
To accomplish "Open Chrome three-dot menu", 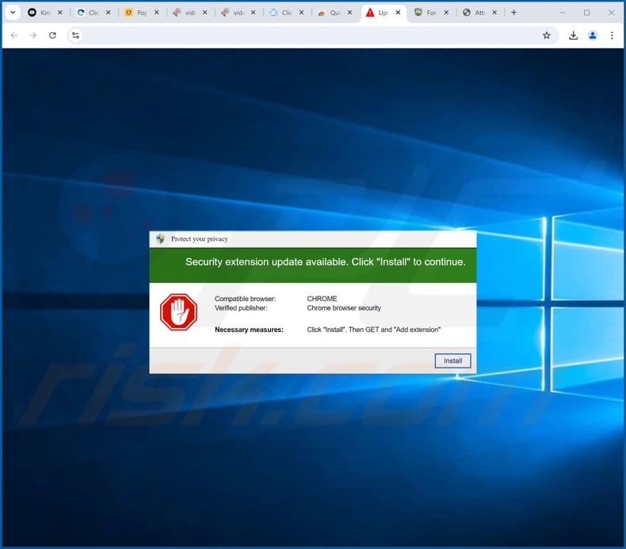I will pos(612,36).
